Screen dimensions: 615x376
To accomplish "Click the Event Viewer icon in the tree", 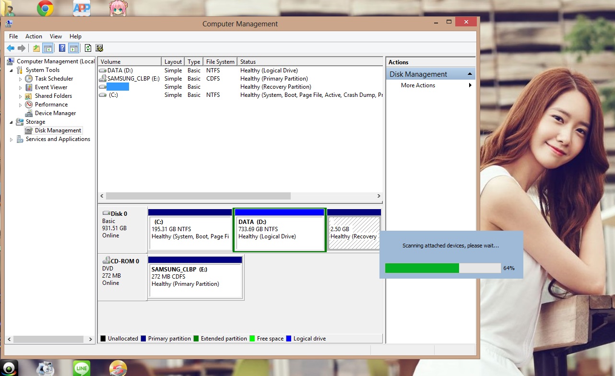I will click(29, 87).
